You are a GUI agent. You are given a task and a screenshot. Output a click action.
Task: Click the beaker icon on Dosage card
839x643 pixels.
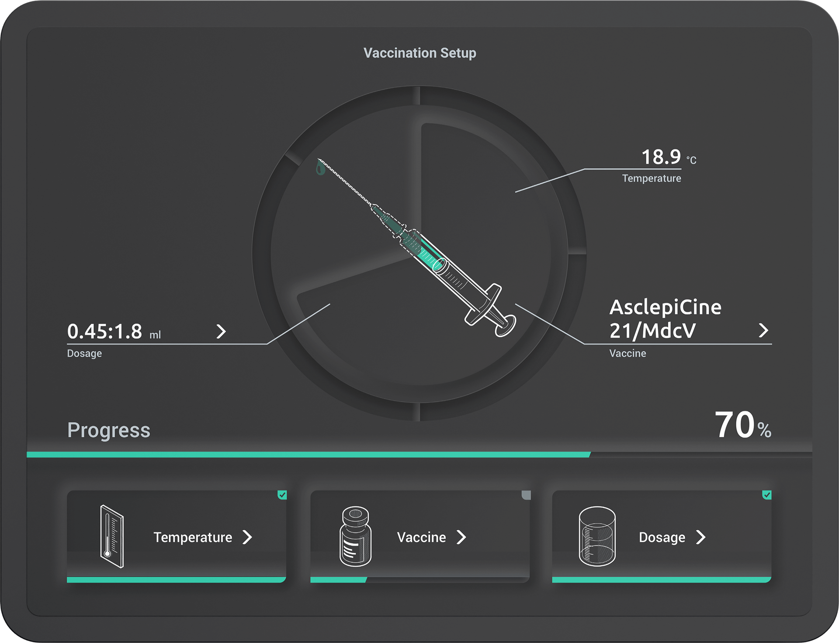point(597,536)
